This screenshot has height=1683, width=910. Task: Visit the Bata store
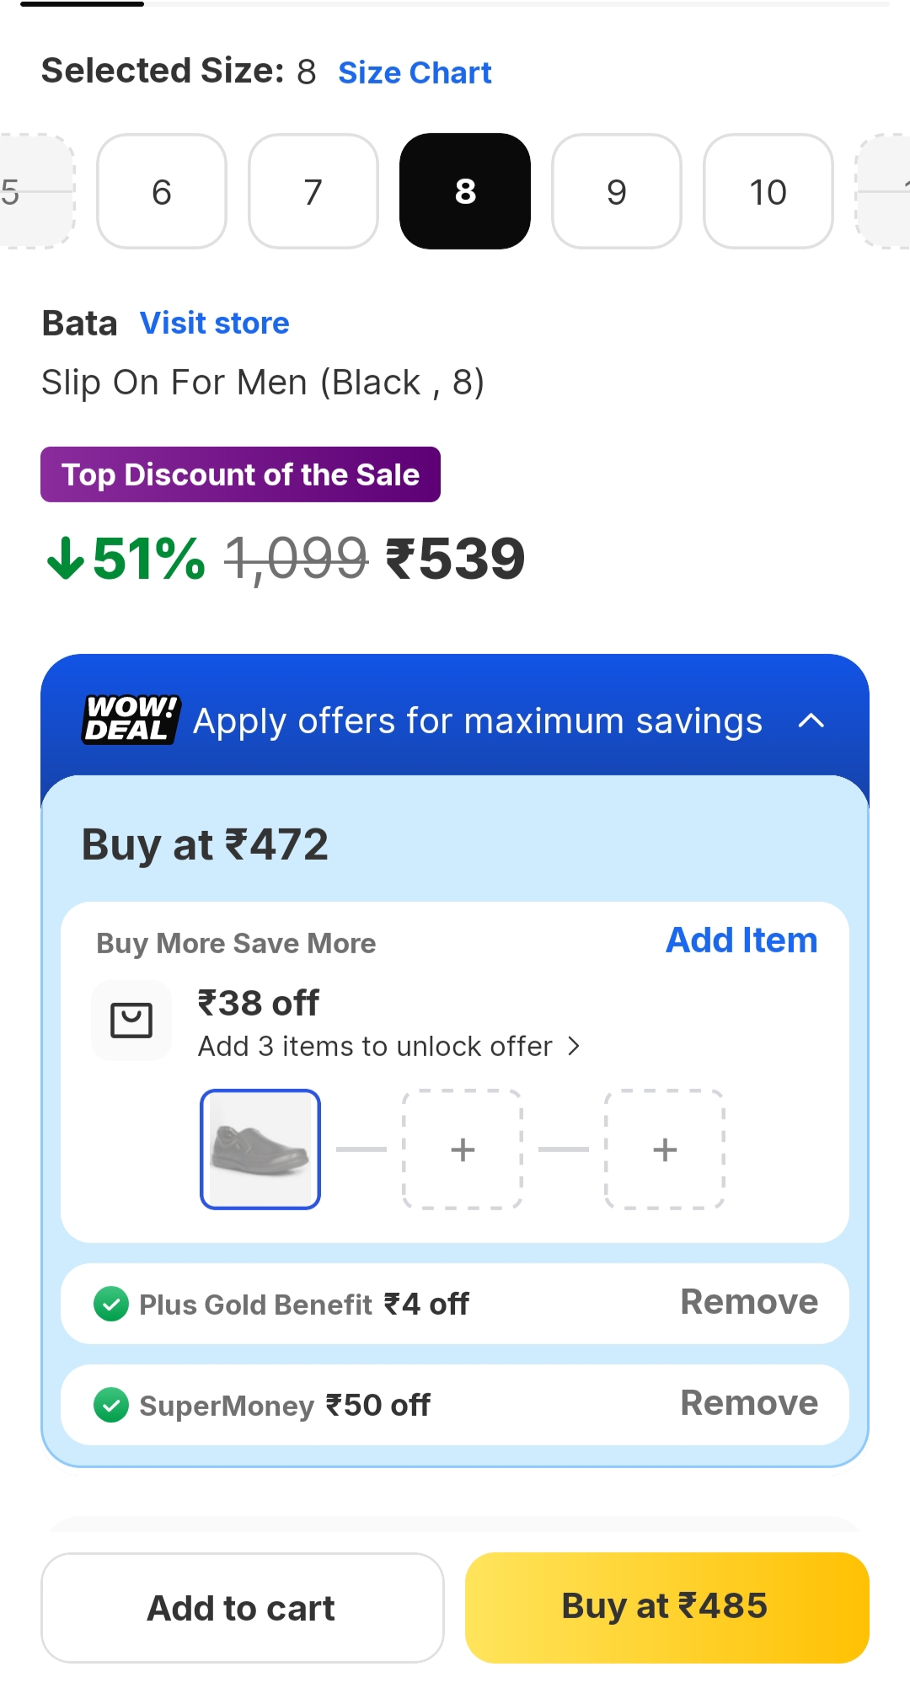[x=215, y=324]
